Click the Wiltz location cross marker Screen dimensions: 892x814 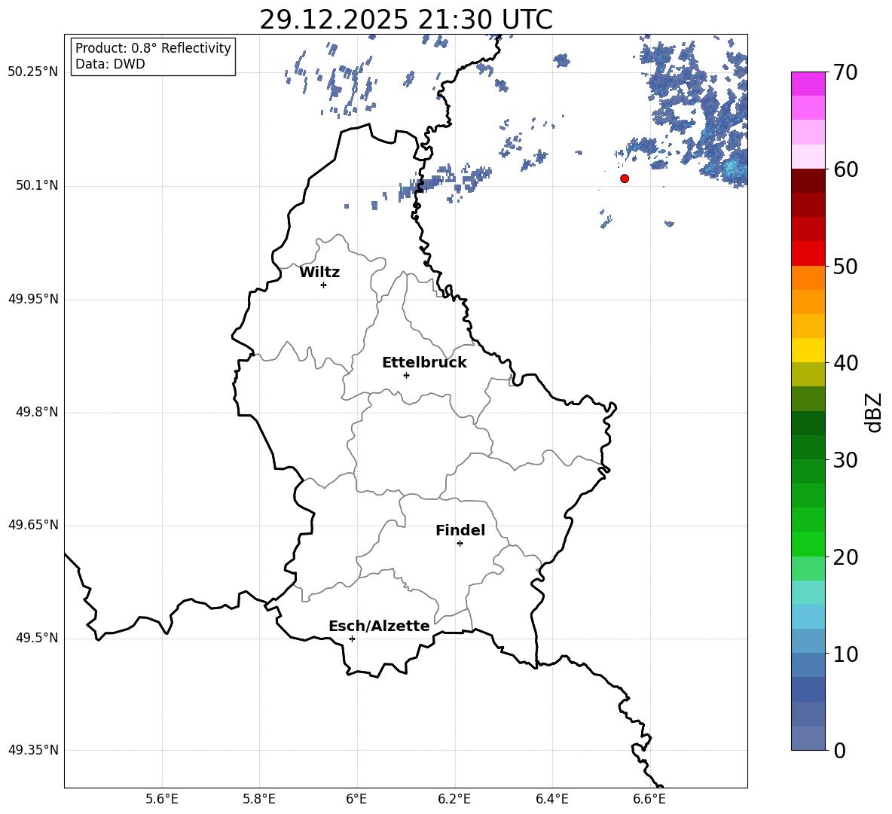[324, 285]
